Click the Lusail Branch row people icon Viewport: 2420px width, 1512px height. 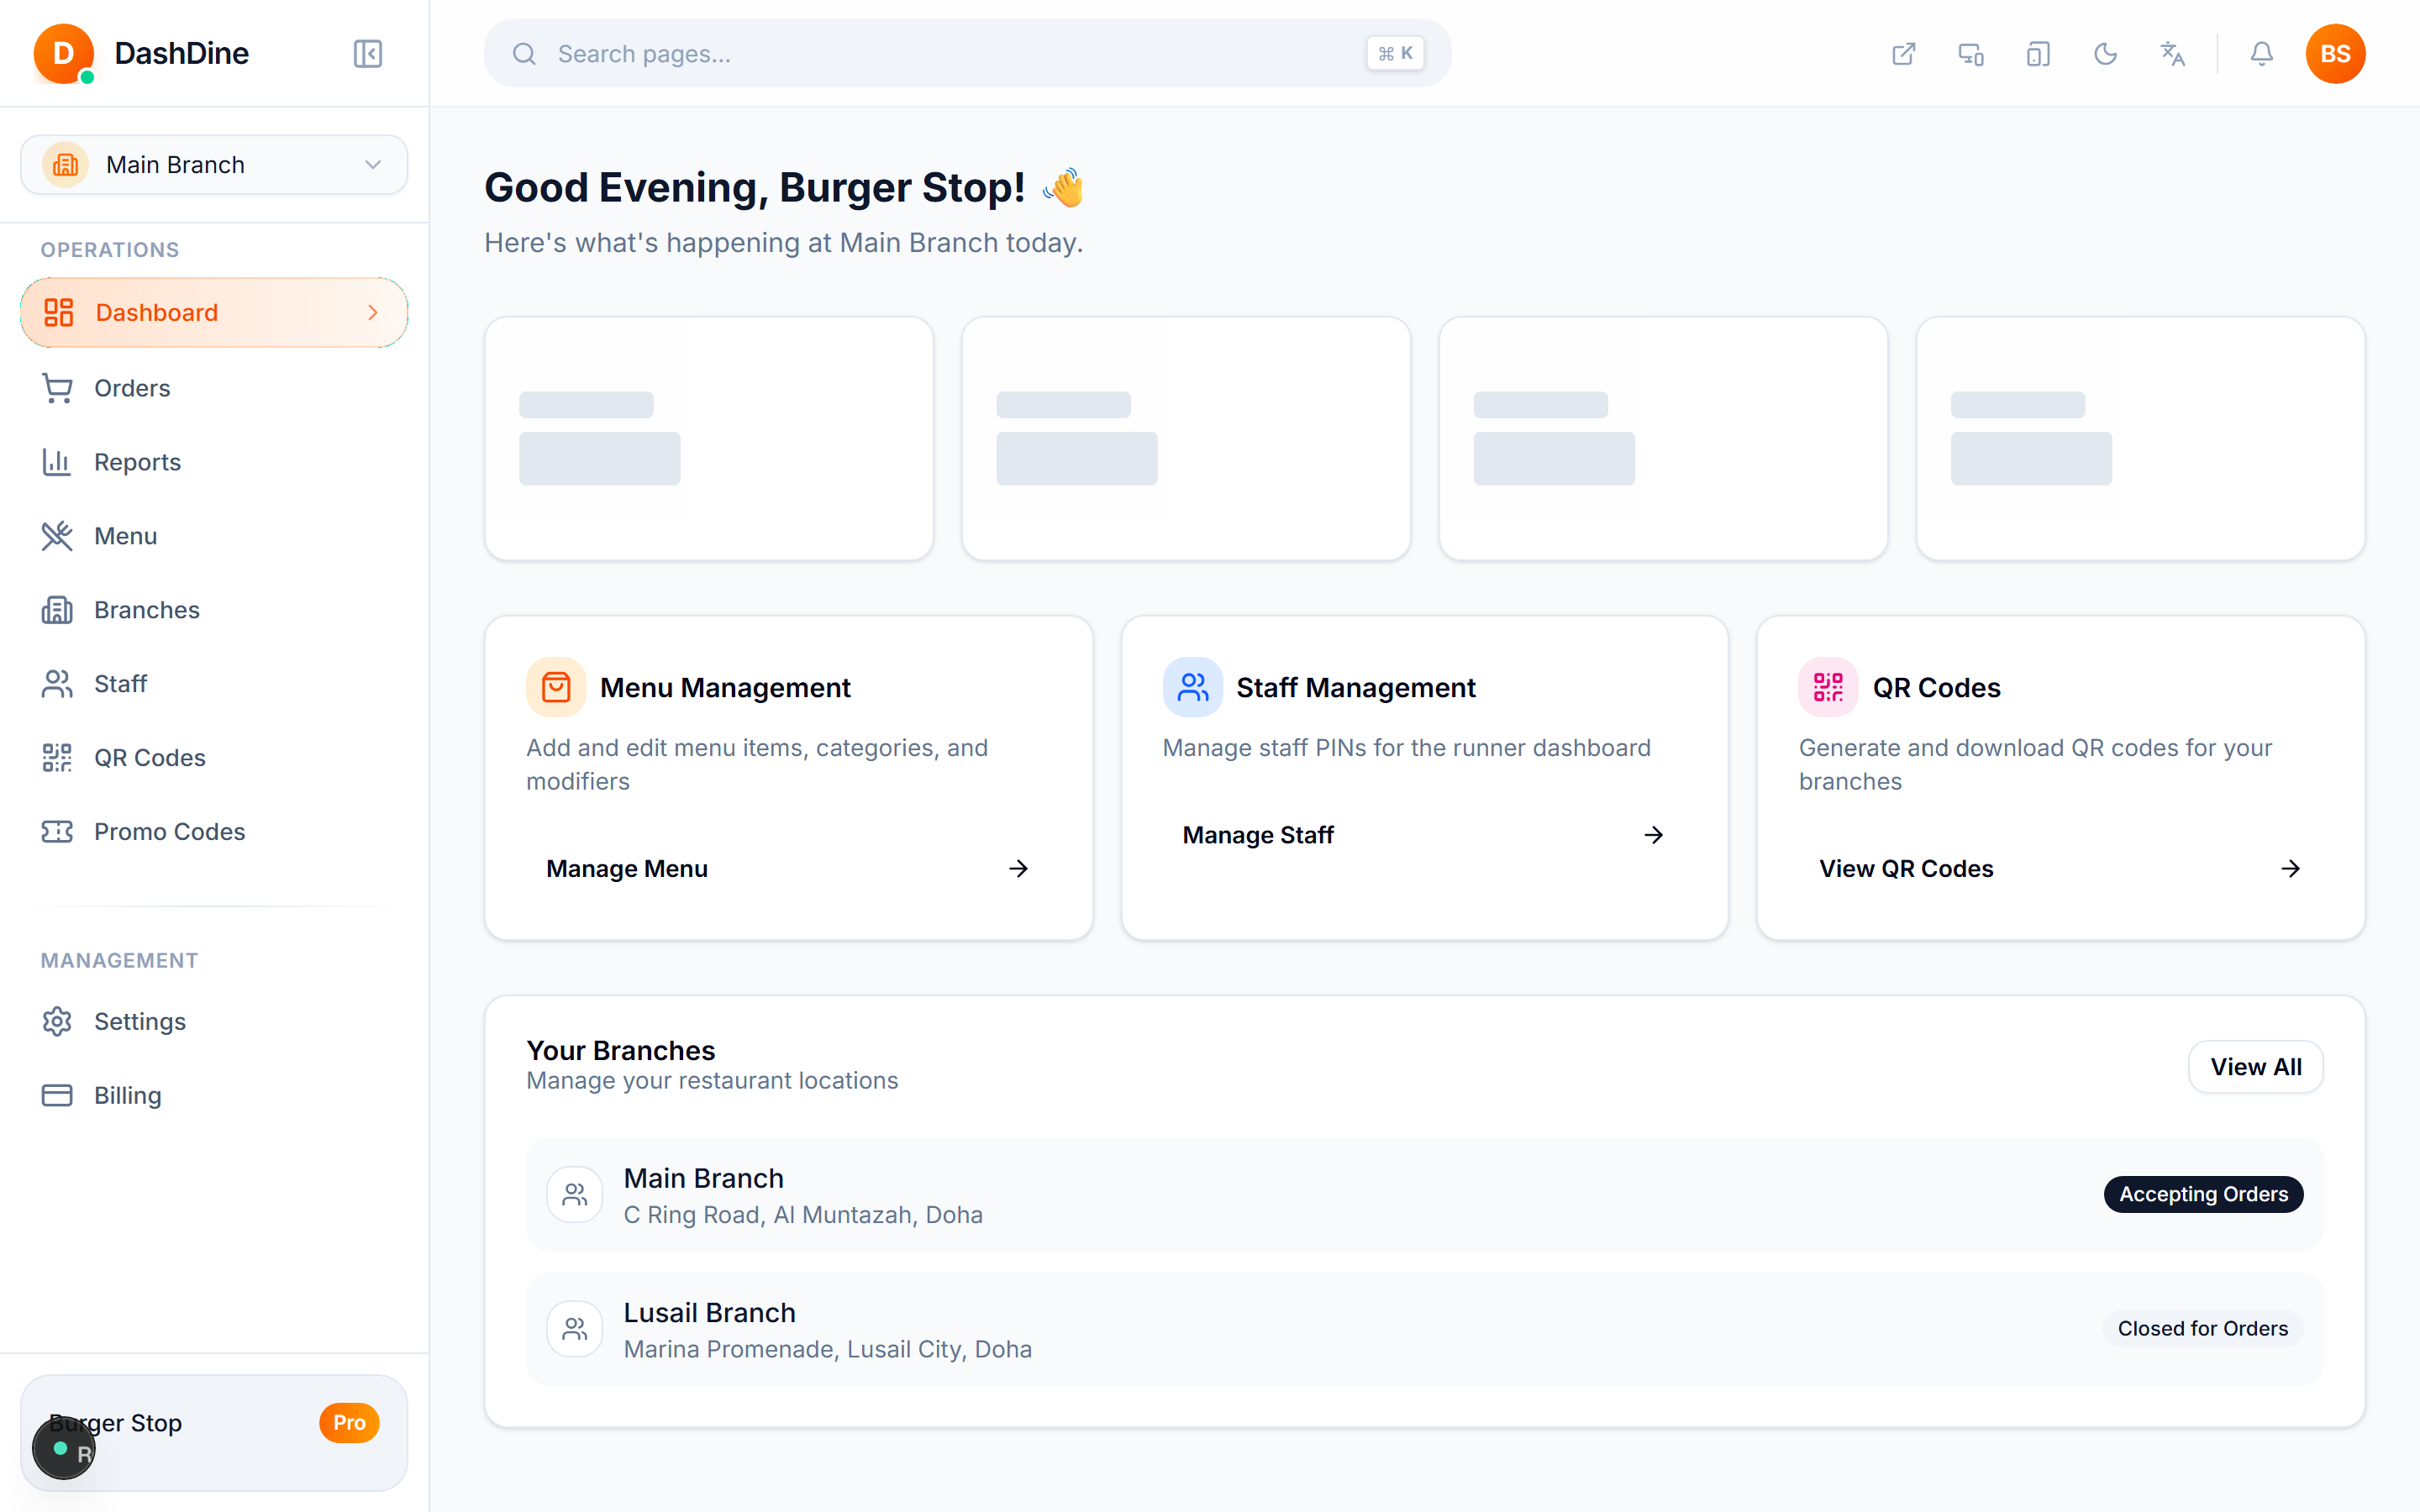click(575, 1329)
